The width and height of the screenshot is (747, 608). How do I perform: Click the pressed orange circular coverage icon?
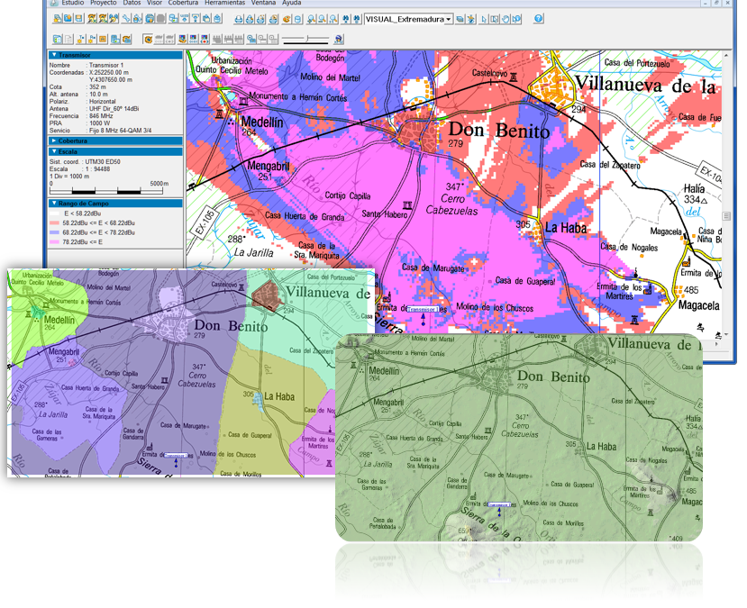pyautogui.click(x=148, y=39)
